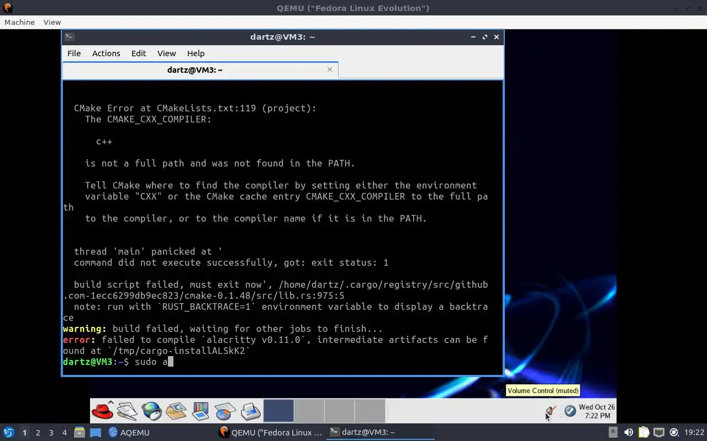The height and width of the screenshot is (441, 707).
Task: Open the Red Hat main menu icon
Action: pyautogui.click(x=102, y=411)
